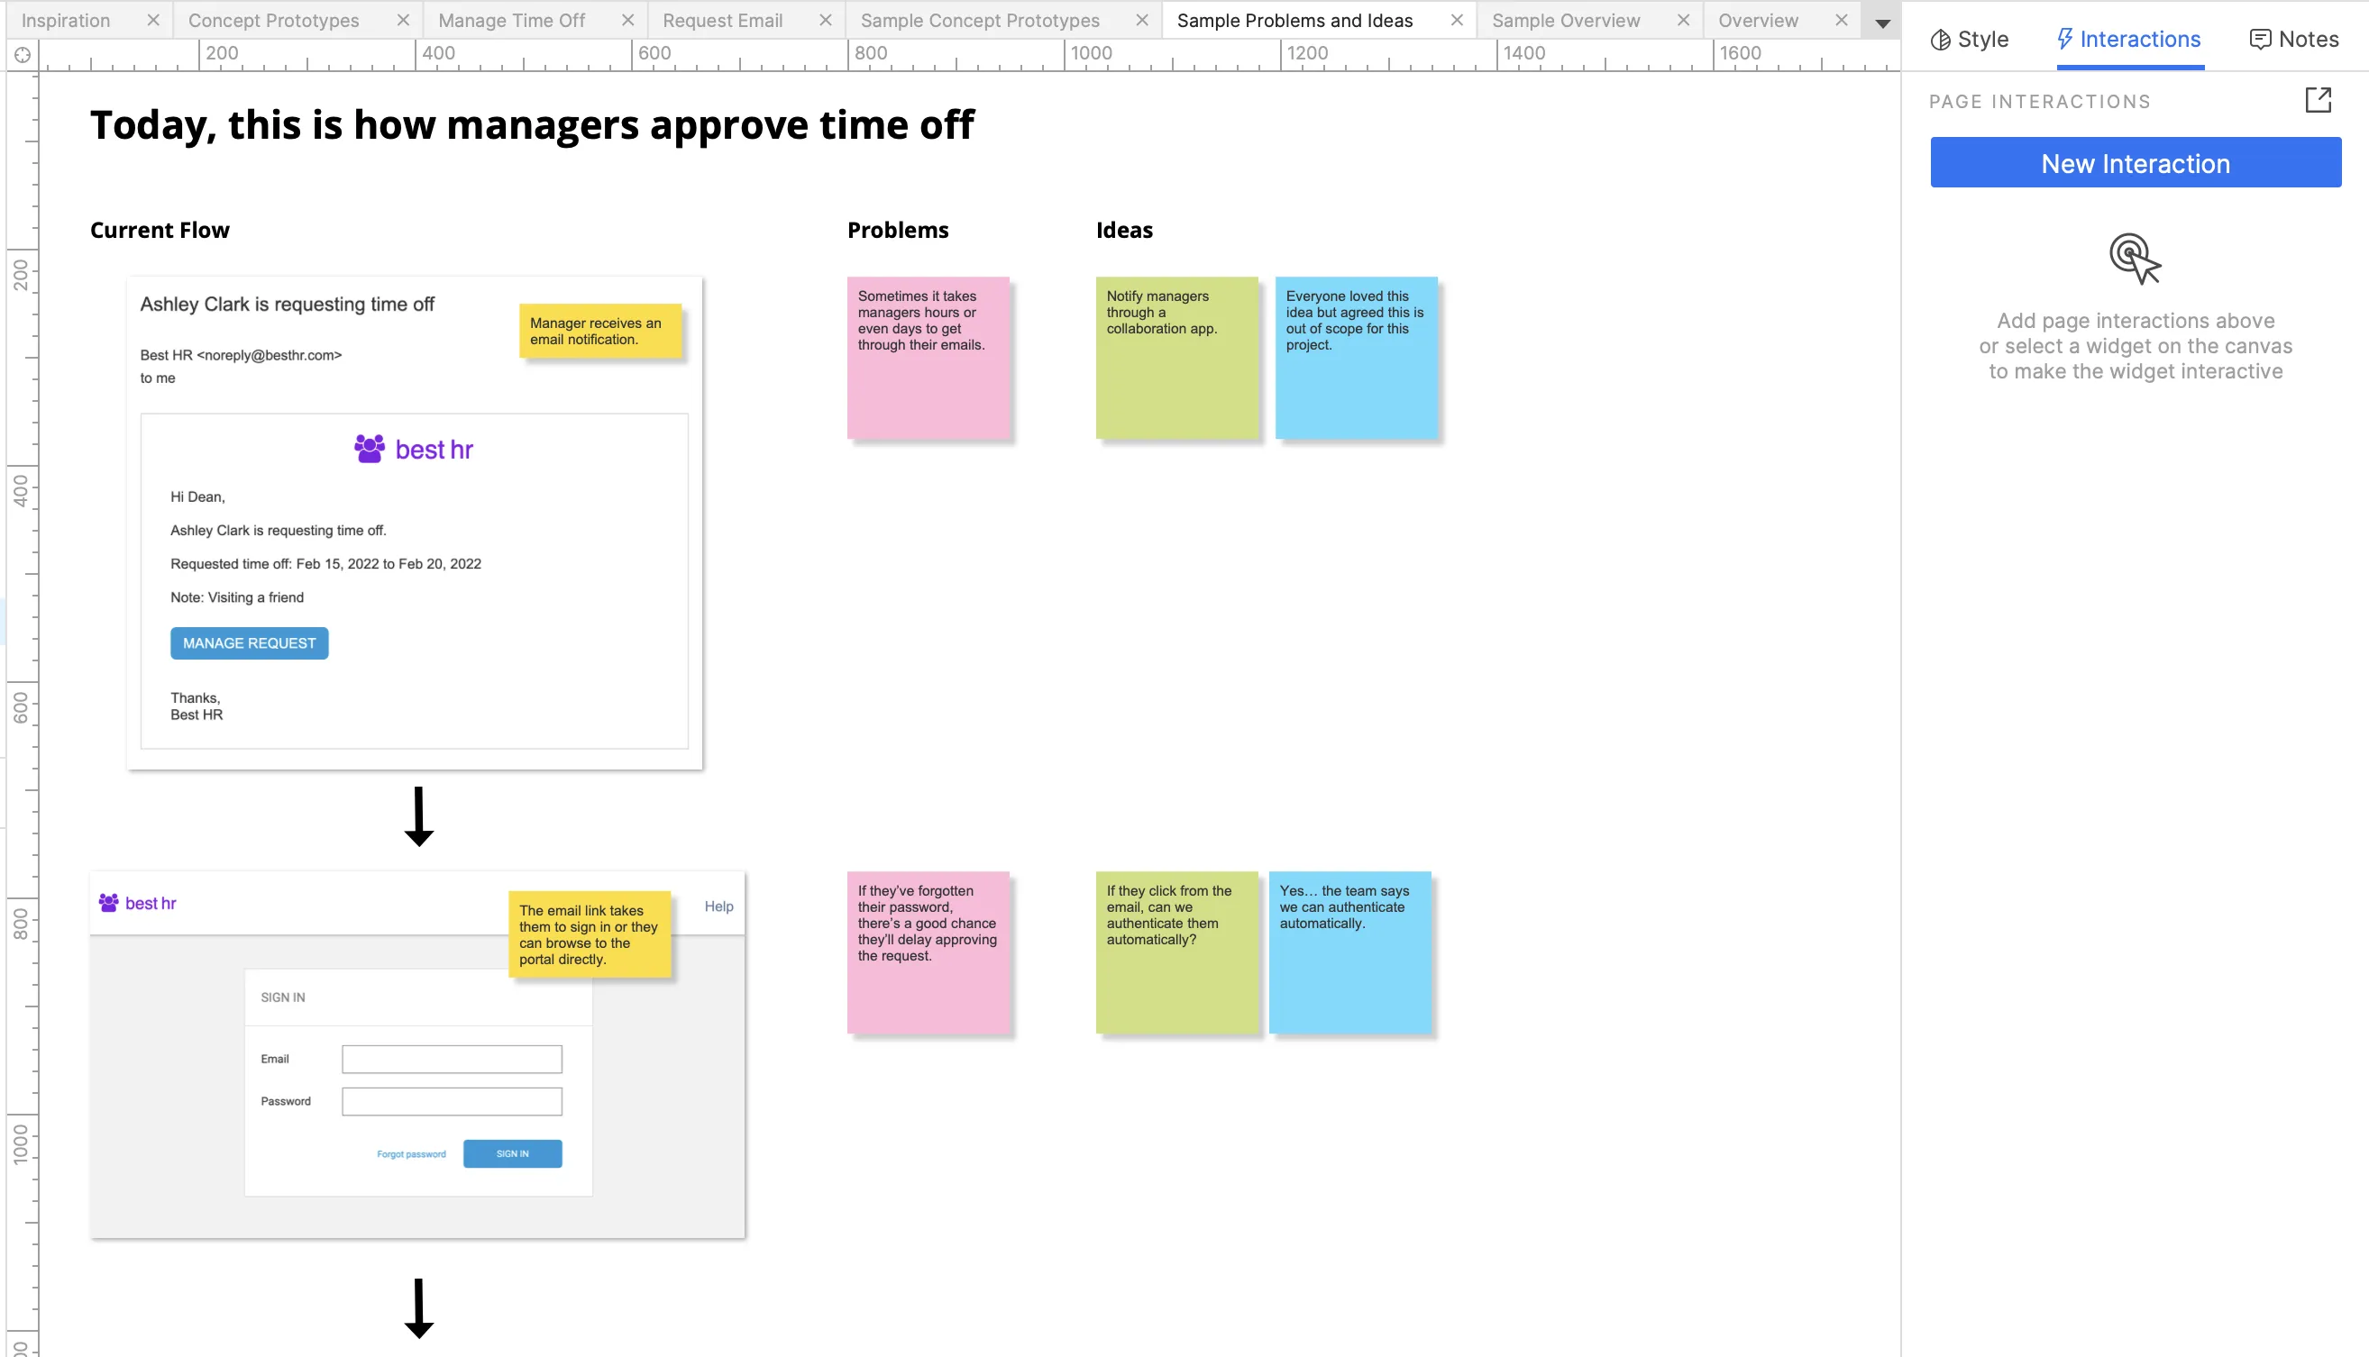Click the MANAGE REQUEST button in the email
2369x1357 pixels.
[x=249, y=643]
